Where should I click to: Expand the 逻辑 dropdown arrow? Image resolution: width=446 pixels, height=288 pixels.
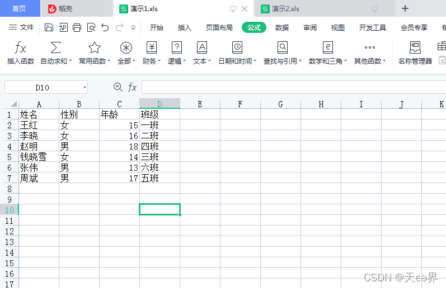coord(184,61)
